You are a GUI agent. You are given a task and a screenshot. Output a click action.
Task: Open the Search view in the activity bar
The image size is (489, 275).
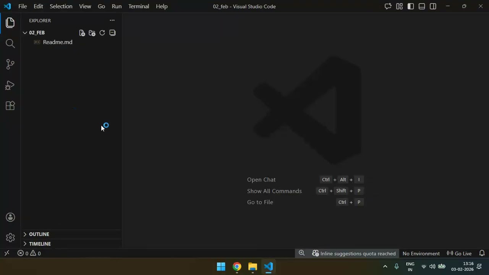tap(10, 44)
